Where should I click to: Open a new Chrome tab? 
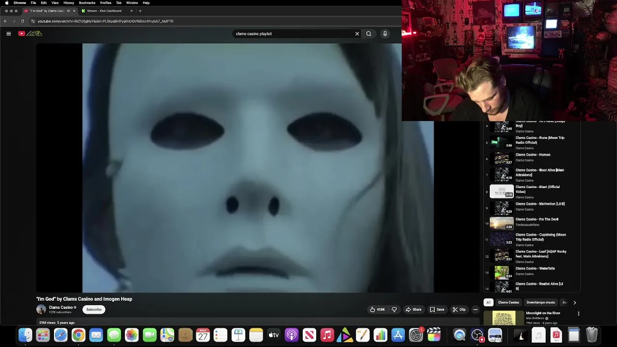tap(140, 11)
